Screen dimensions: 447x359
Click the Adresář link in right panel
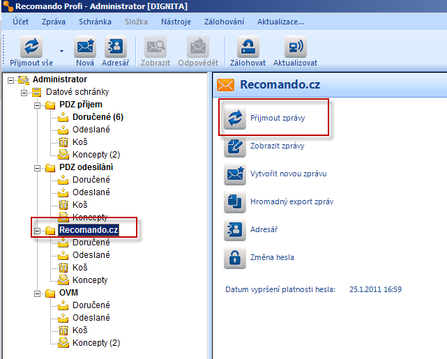click(x=264, y=229)
